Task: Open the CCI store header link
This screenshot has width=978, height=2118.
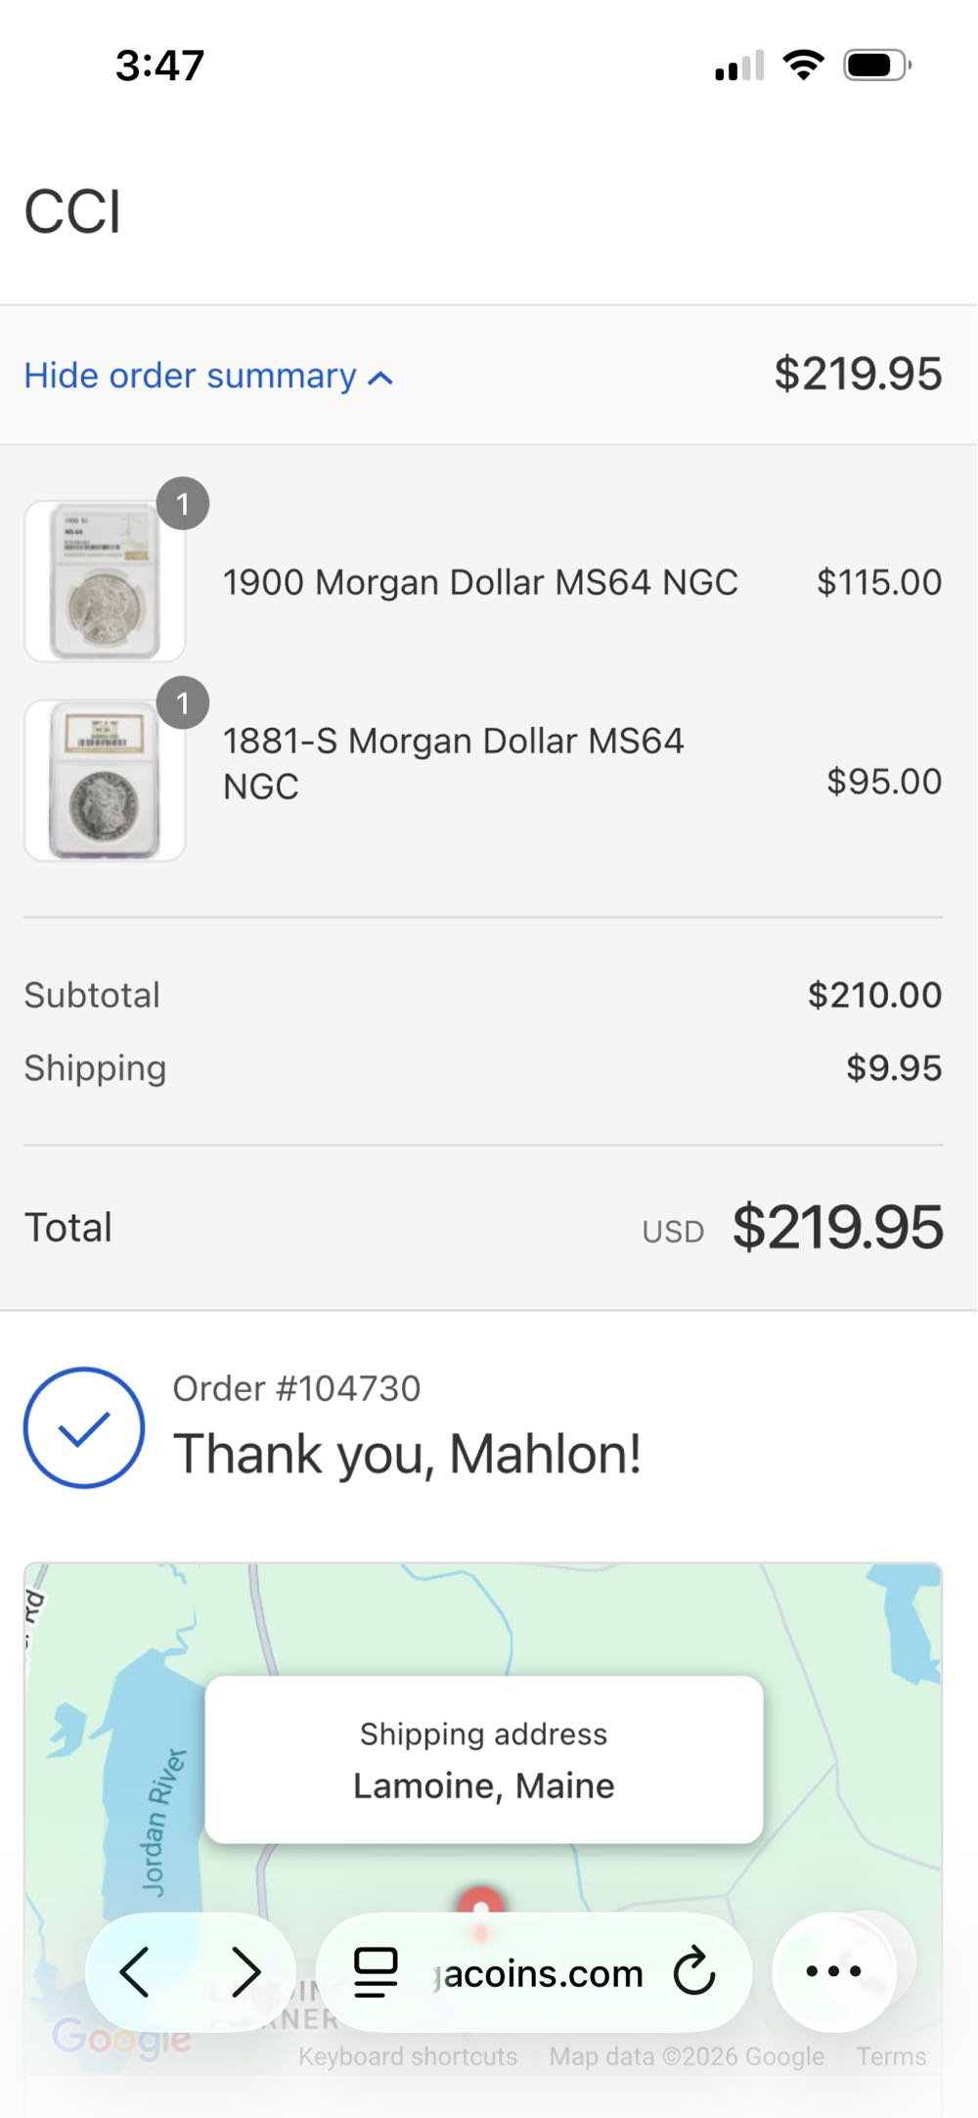Action: click(73, 211)
